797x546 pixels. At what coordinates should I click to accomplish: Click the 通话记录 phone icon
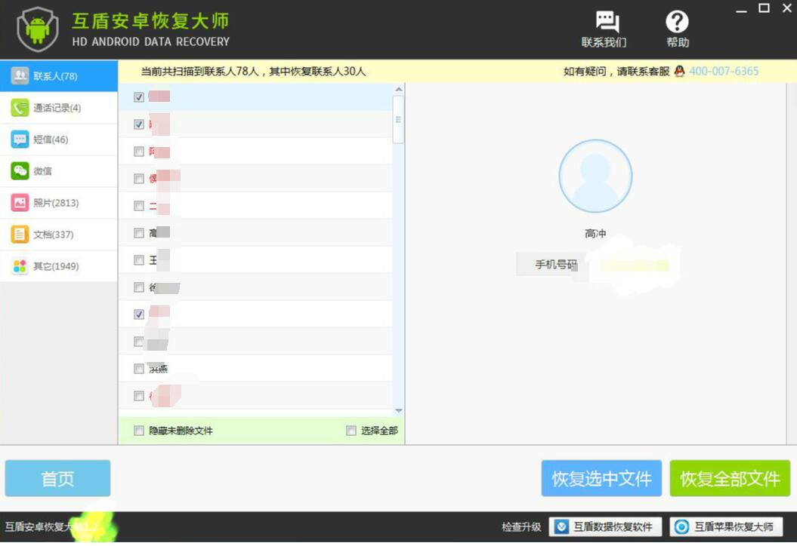click(x=20, y=108)
